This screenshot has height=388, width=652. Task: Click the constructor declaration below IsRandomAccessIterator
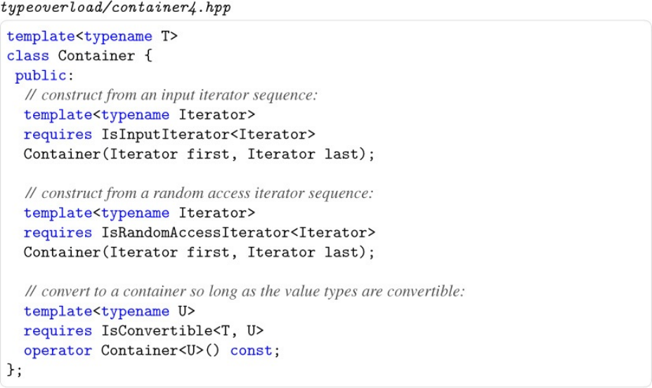[200, 252]
